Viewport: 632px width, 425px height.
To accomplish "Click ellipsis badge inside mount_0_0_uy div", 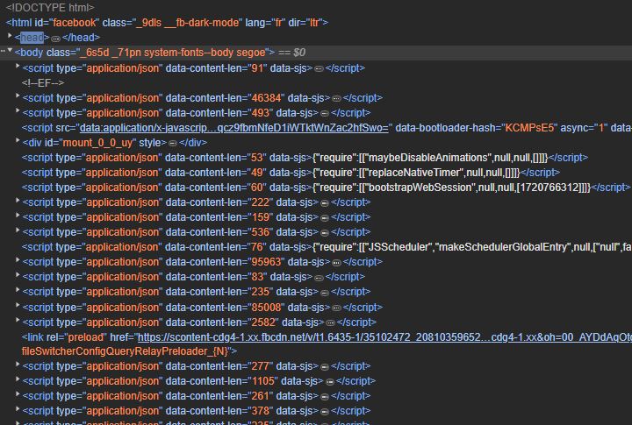I will pyautogui.click(x=173, y=144).
